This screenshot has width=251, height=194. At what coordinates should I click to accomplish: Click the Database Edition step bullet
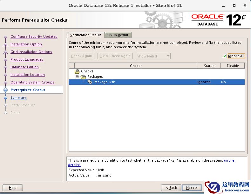click(x=6, y=67)
